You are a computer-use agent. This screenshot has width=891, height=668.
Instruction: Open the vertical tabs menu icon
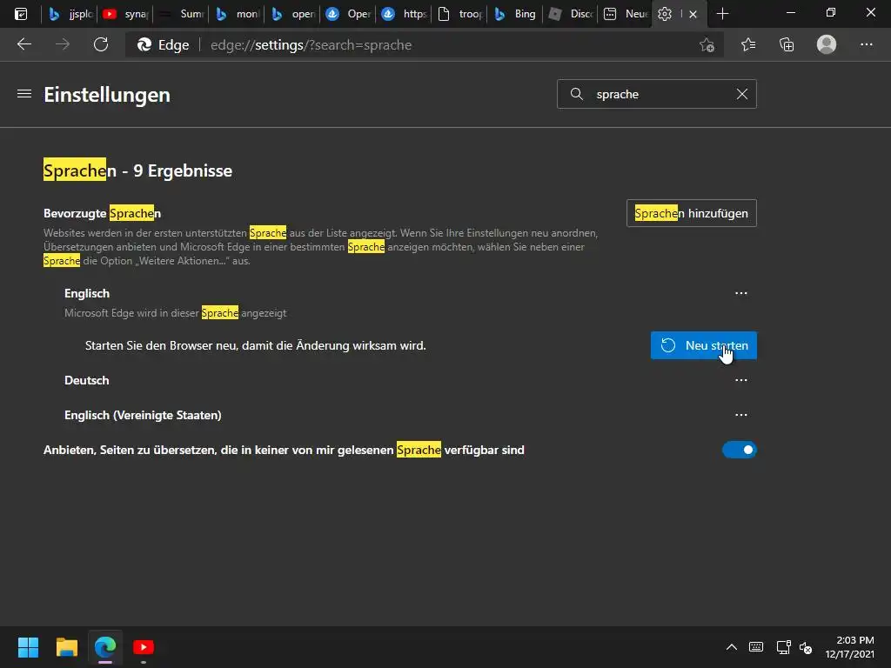click(x=21, y=14)
